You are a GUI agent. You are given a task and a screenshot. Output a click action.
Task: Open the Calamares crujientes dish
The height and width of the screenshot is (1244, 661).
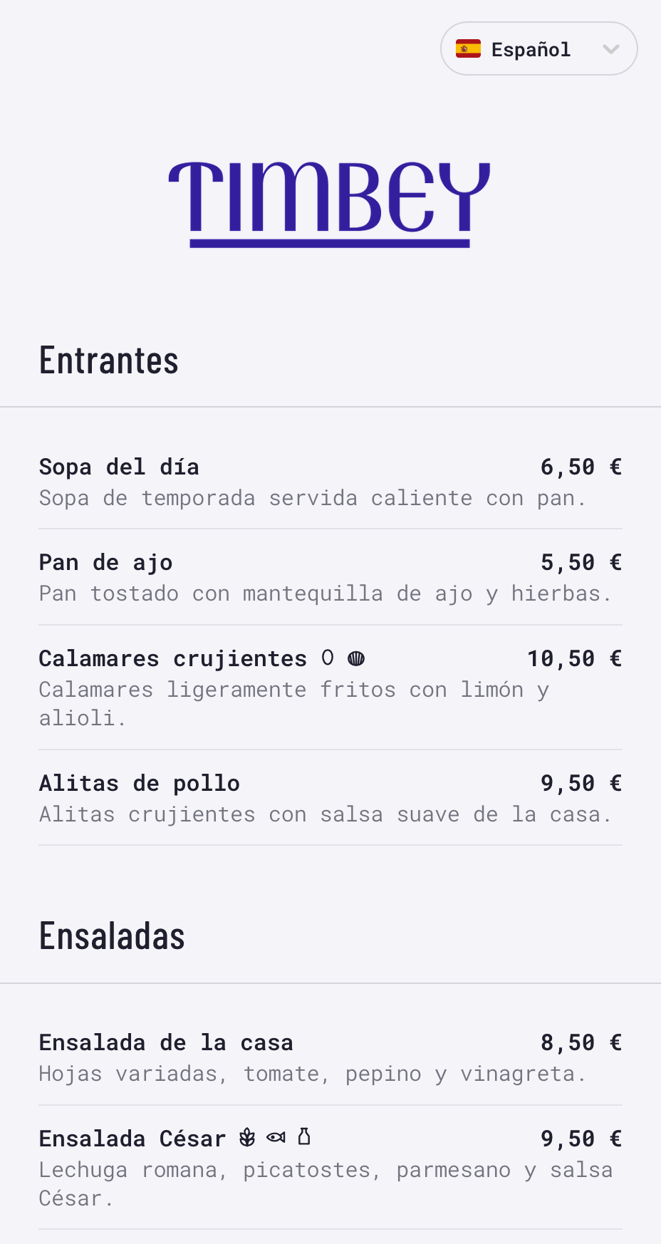[x=172, y=659]
